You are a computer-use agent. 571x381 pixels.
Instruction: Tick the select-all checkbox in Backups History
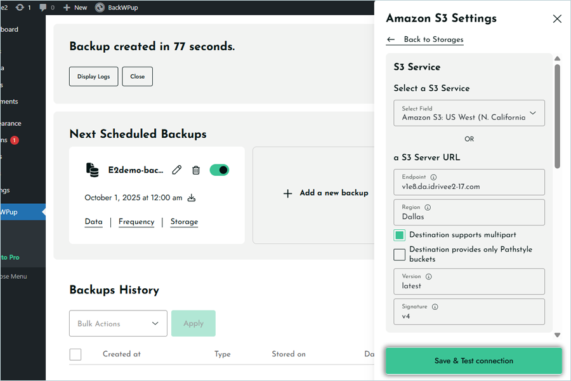(75, 354)
